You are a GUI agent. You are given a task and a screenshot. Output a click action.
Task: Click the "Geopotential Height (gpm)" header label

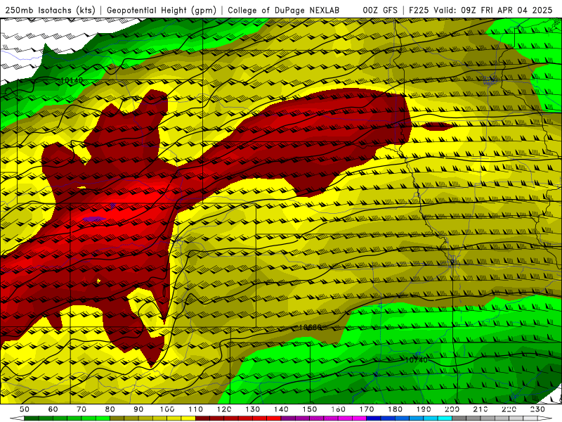162,11
